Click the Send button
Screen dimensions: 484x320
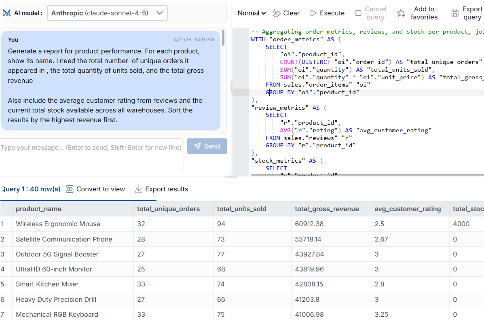click(207, 146)
